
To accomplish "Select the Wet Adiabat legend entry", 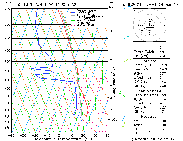I will pos(83,21).
